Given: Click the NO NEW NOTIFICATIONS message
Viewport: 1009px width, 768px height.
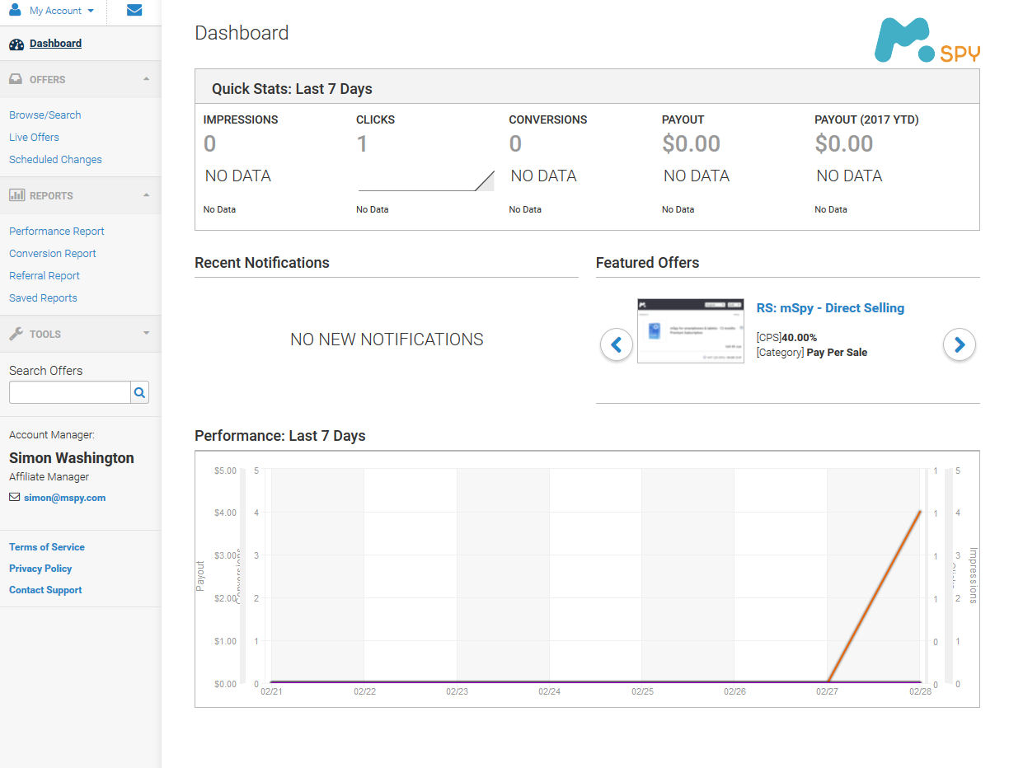Looking at the screenshot, I should [387, 340].
